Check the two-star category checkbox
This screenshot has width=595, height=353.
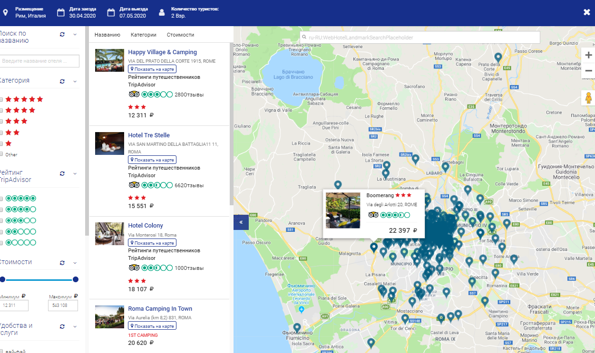[x=1, y=133]
